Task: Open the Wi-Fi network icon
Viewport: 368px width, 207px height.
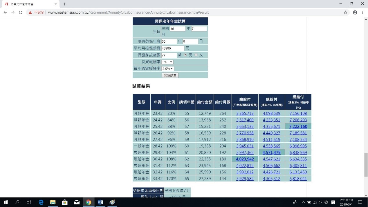Action: coord(315,202)
